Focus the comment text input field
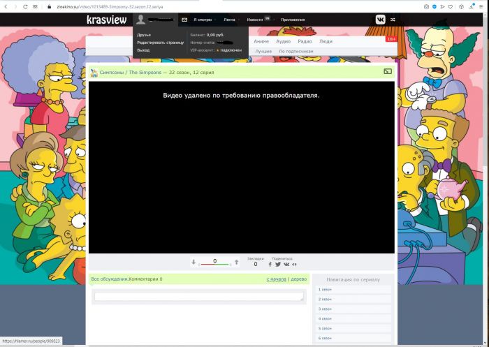Image resolution: width=489 pixels, height=347 pixels. click(x=199, y=297)
